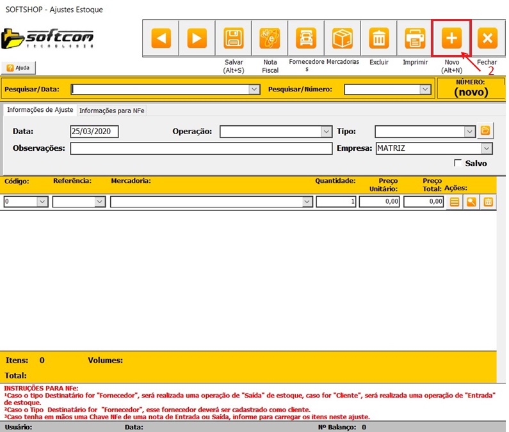Switch to Informações para NFe tab

coord(112,111)
